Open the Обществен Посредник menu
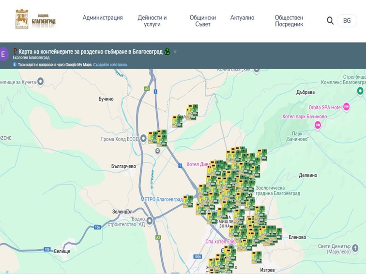Image resolution: width=366 pixels, height=274 pixels. tap(289, 21)
